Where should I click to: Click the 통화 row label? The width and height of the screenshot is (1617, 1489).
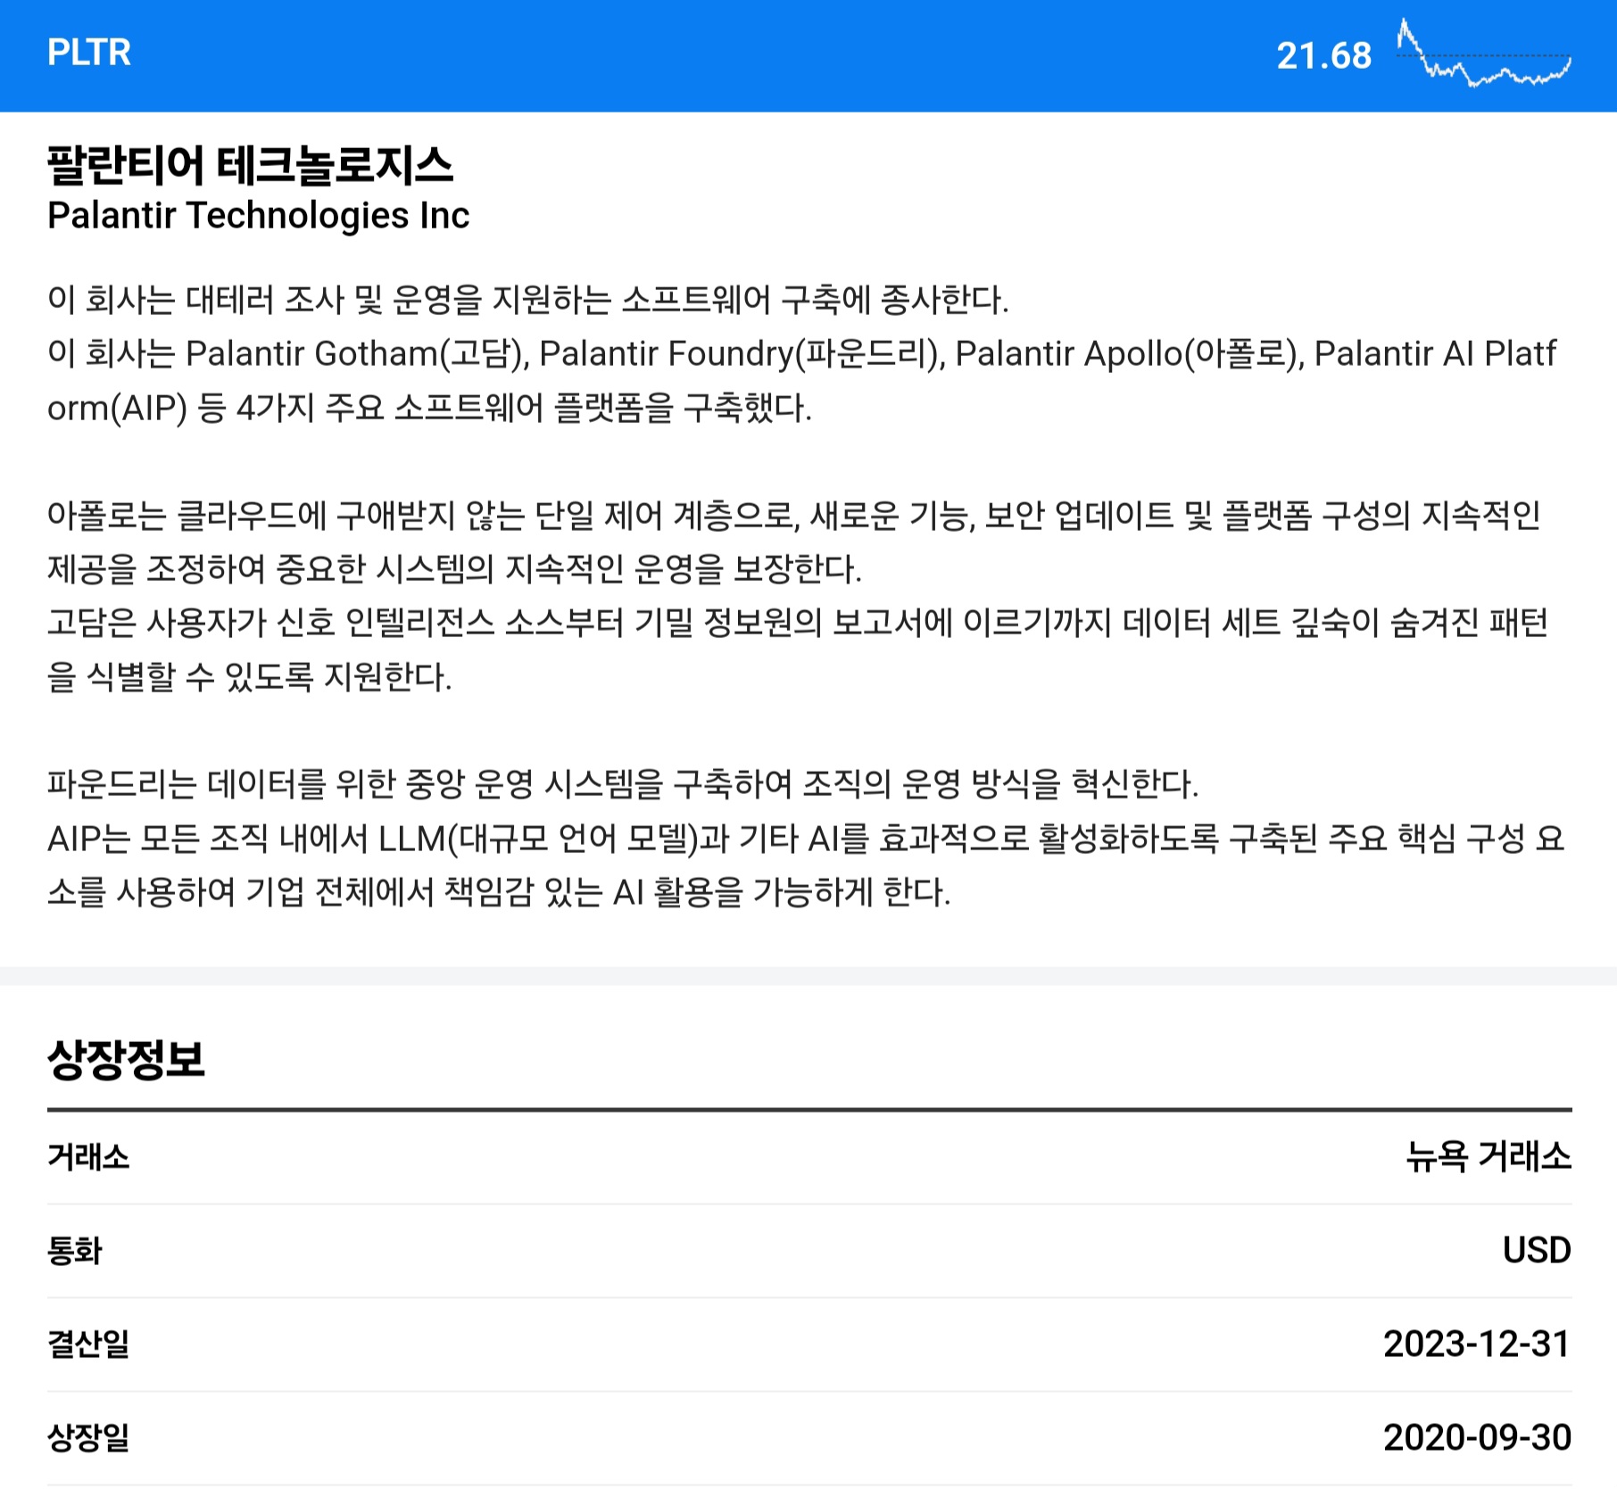[x=74, y=1251]
